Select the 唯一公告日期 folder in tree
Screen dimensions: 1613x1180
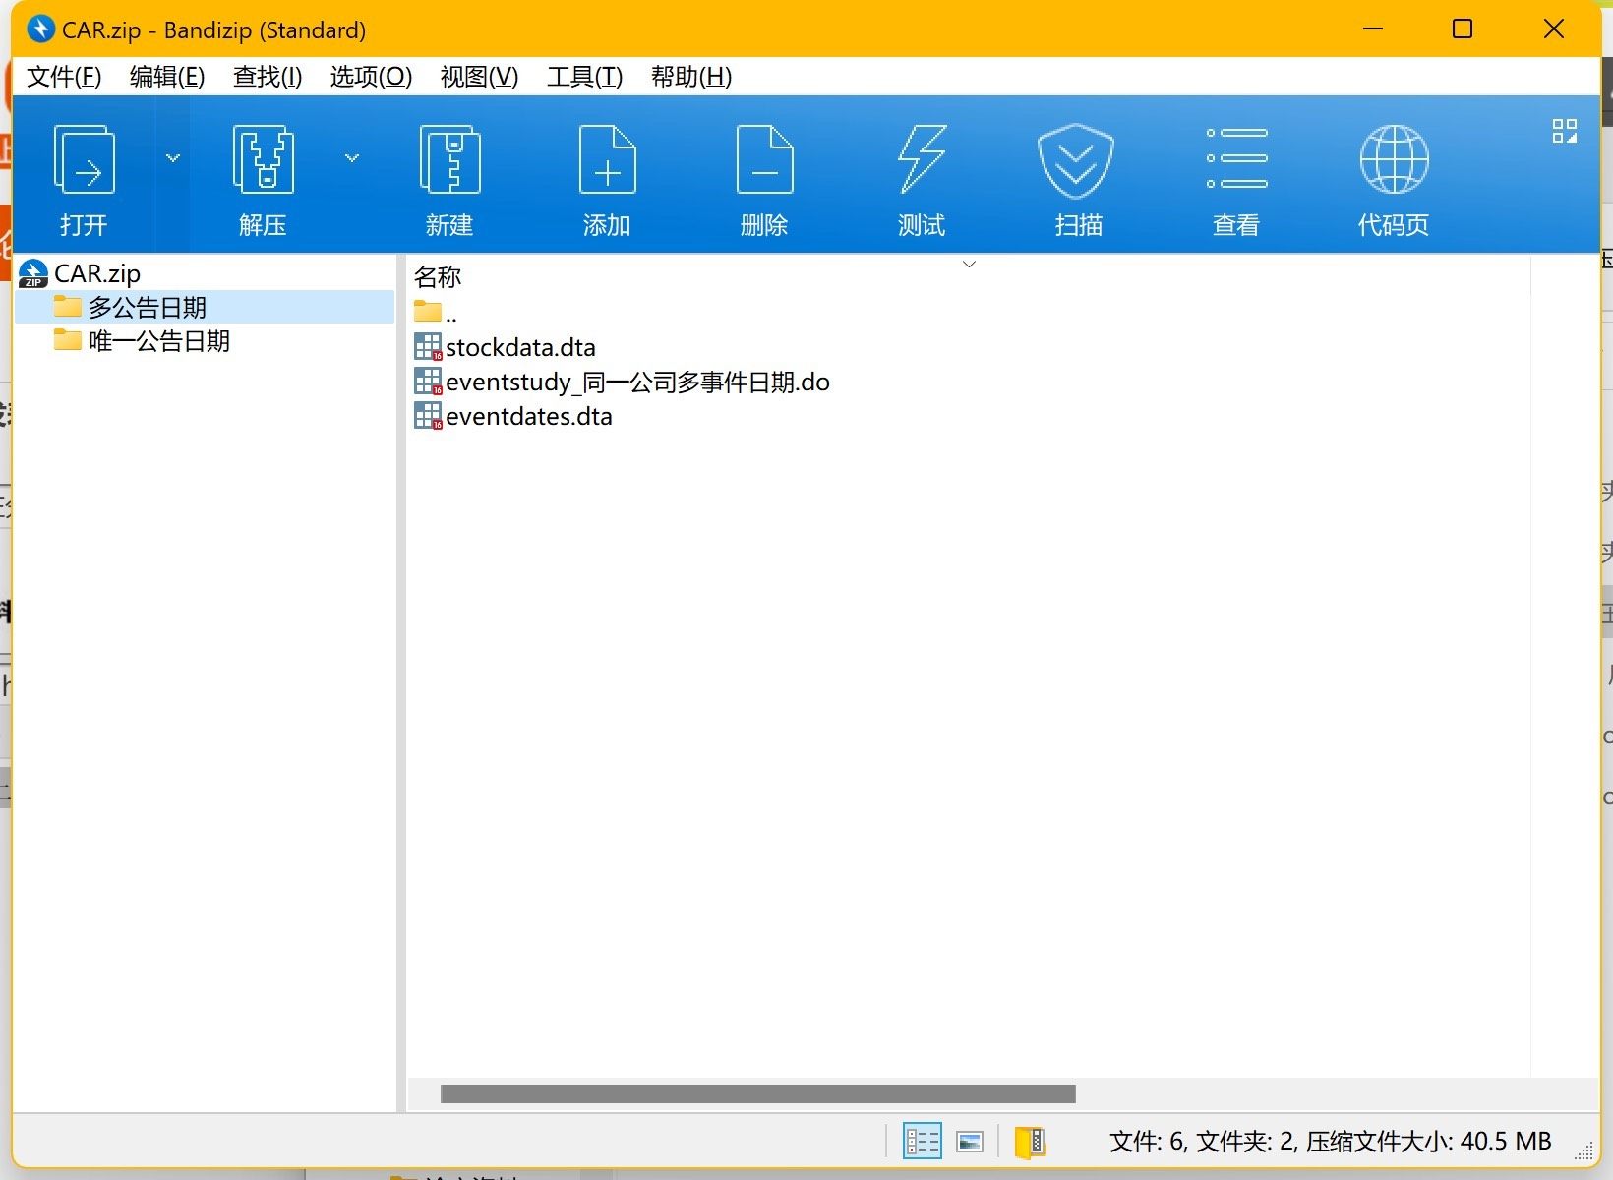click(x=159, y=341)
